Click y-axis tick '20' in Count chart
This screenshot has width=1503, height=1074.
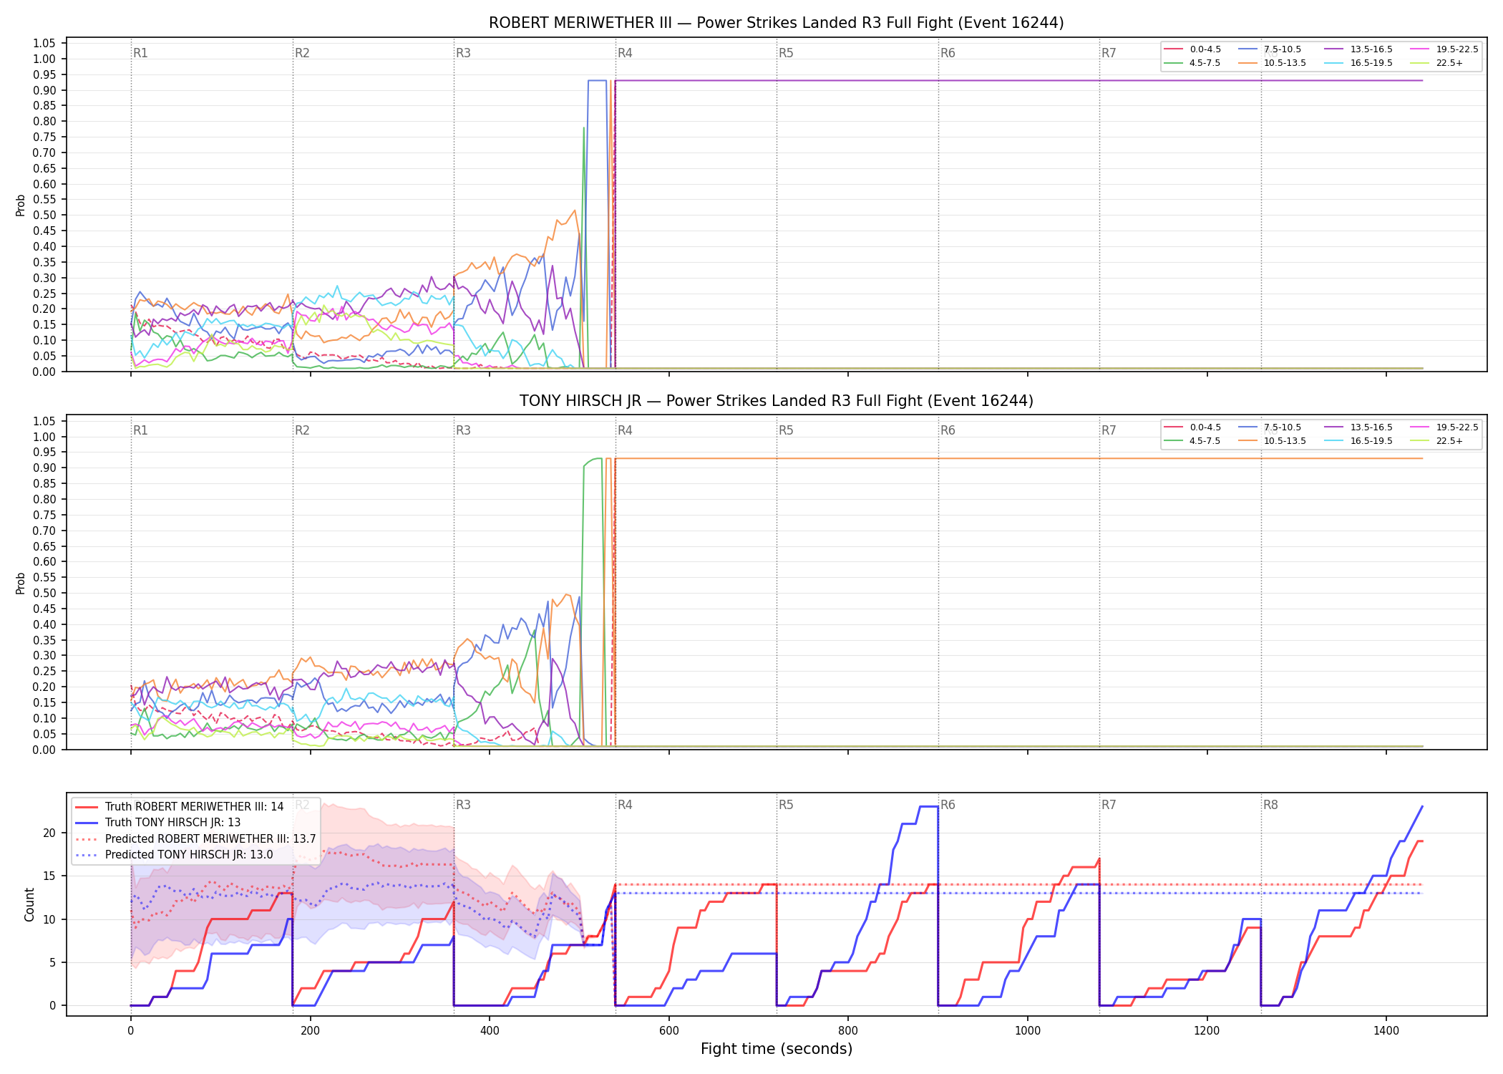[49, 833]
